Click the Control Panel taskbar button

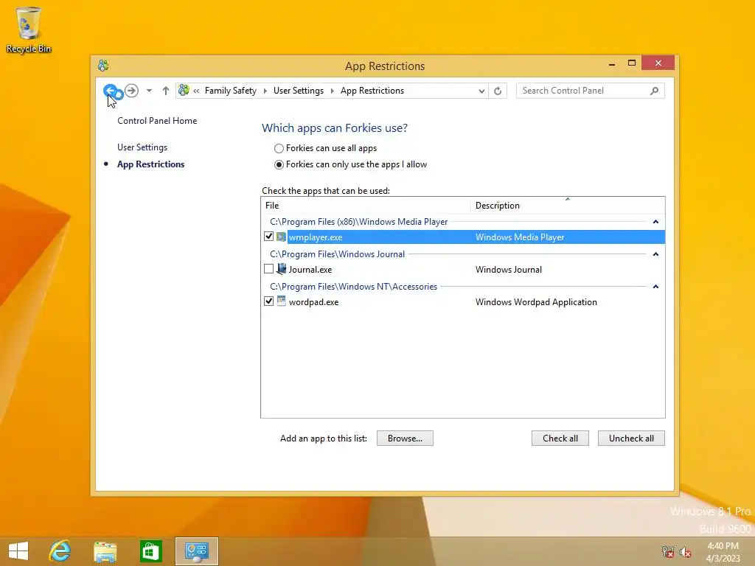(196, 551)
